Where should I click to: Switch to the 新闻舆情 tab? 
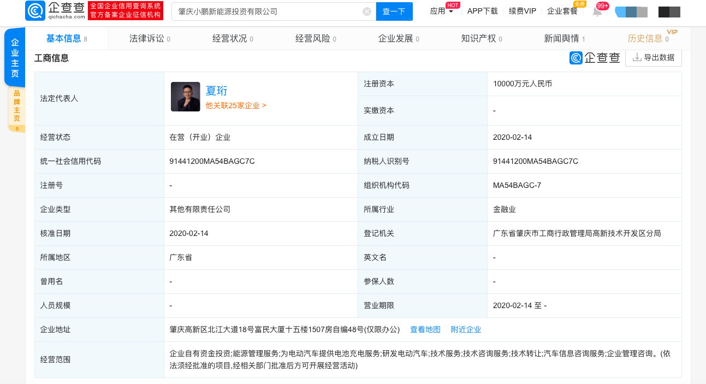pyautogui.click(x=565, y=38)
